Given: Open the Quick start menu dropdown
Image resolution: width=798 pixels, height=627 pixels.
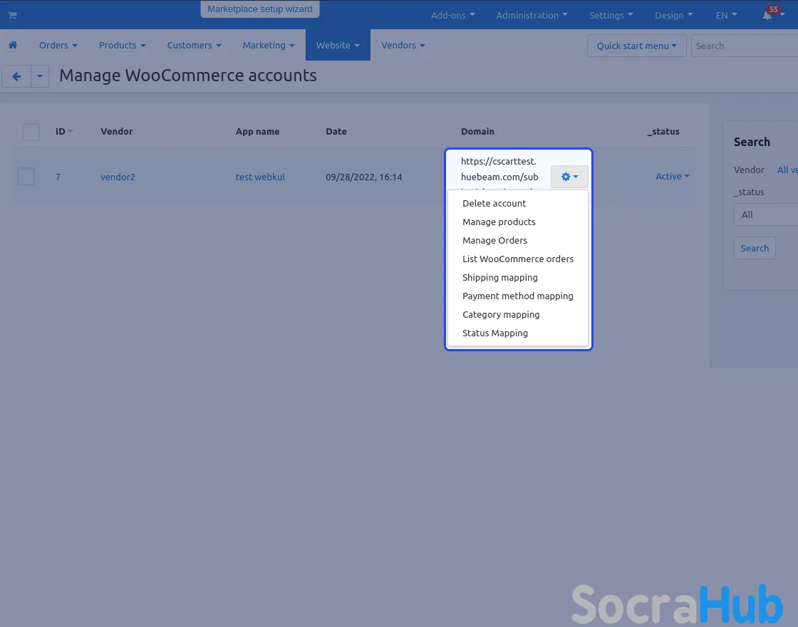Looking at the screenshot, I should click(x=636, y=46).
